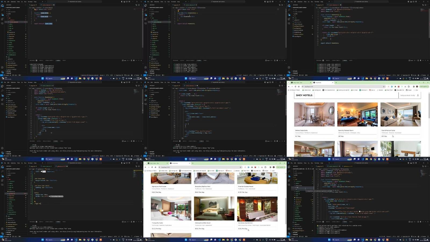Open the Deluxe Oasis Suite room card

[314, 116]
